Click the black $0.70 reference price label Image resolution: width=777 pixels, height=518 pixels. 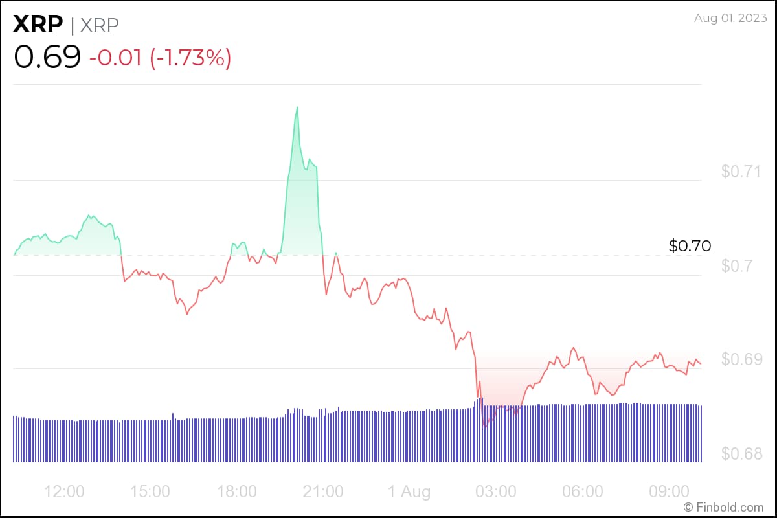coord(690,246)
